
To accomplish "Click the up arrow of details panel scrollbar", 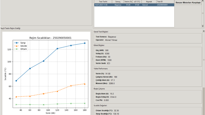I will pos(204,31).
